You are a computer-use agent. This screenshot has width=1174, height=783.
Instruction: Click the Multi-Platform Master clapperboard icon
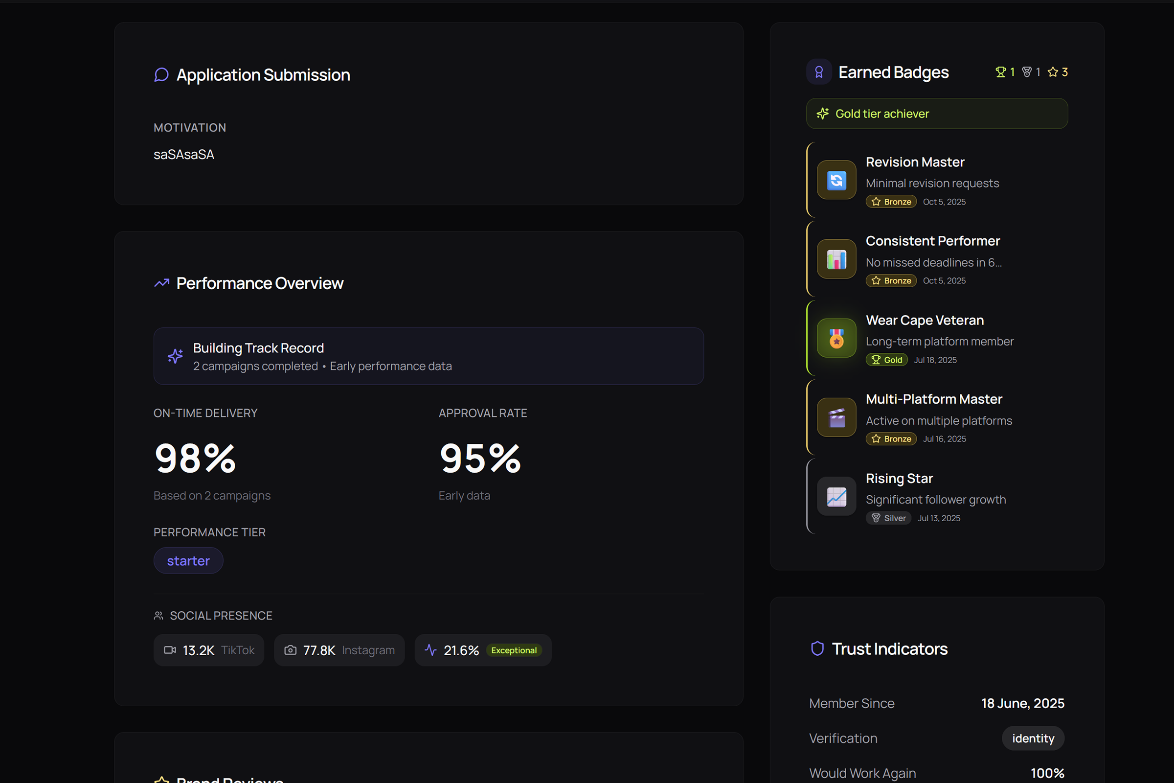tap(836, 417)
